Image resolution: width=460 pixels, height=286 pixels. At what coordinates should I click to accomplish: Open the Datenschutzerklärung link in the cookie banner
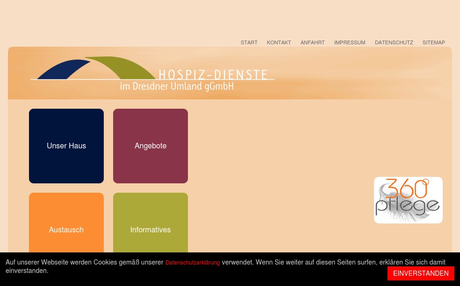pyautogui.click(x=193, y=262)
